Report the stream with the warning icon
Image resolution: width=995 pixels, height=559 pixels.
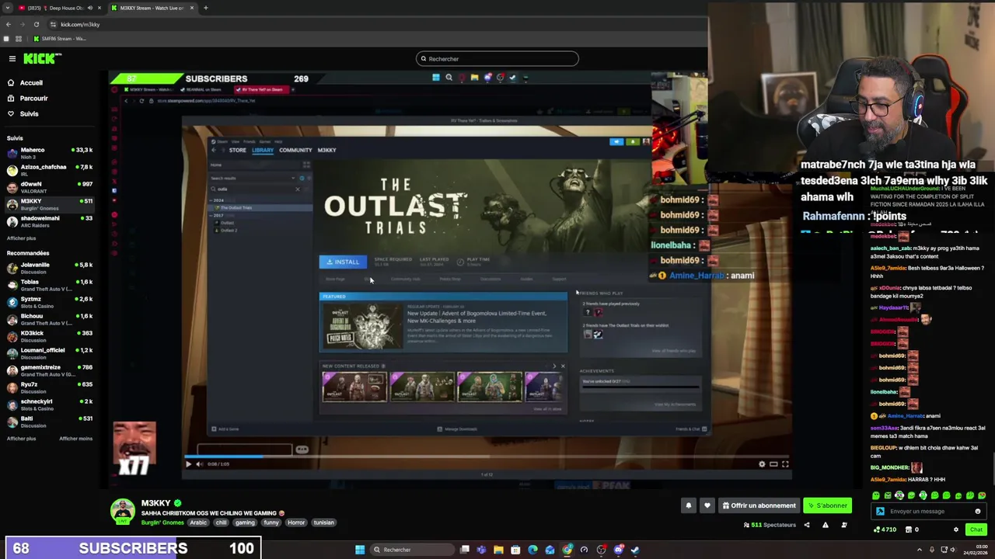(825, 526)
